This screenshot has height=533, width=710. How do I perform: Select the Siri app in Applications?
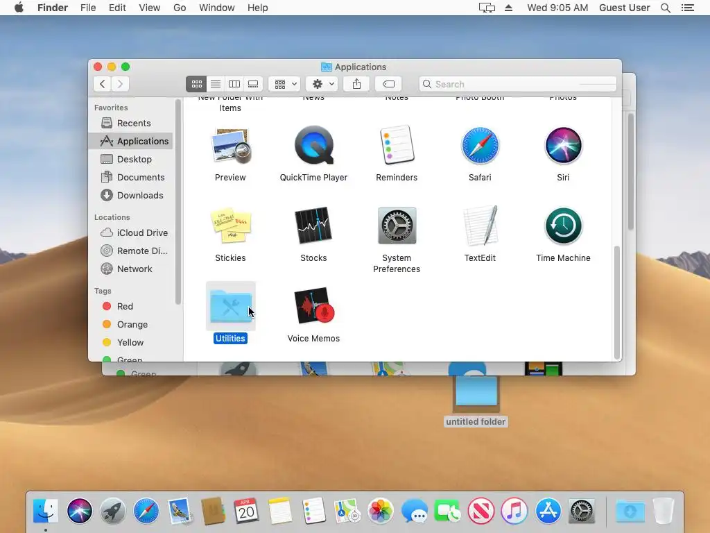[x=563, y=146]
